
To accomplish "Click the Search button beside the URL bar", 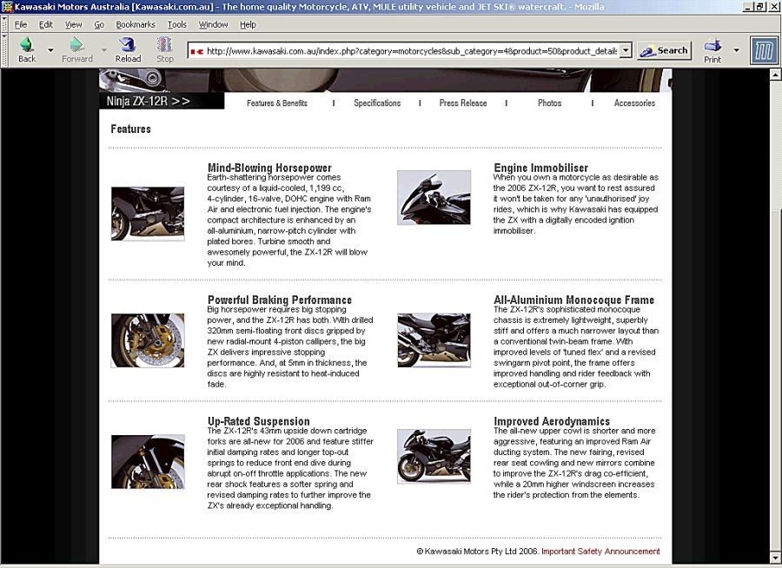I will (x=665, y=50).
